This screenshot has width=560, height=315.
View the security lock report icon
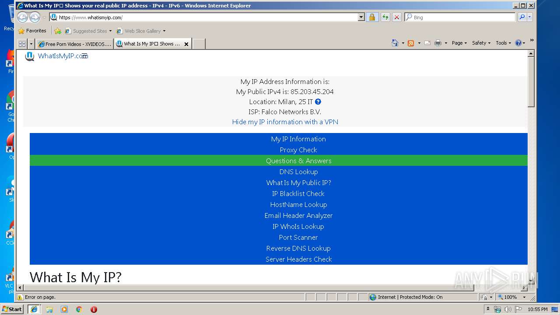click(372, 17)
